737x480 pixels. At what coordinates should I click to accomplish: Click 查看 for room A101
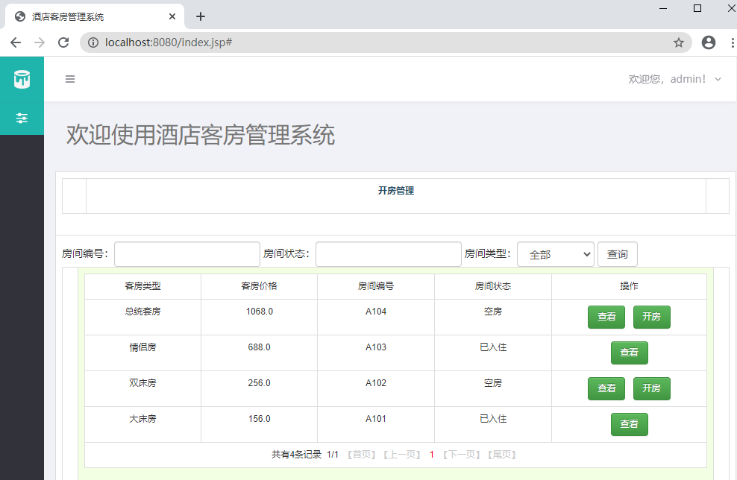(x=630, y=424)
